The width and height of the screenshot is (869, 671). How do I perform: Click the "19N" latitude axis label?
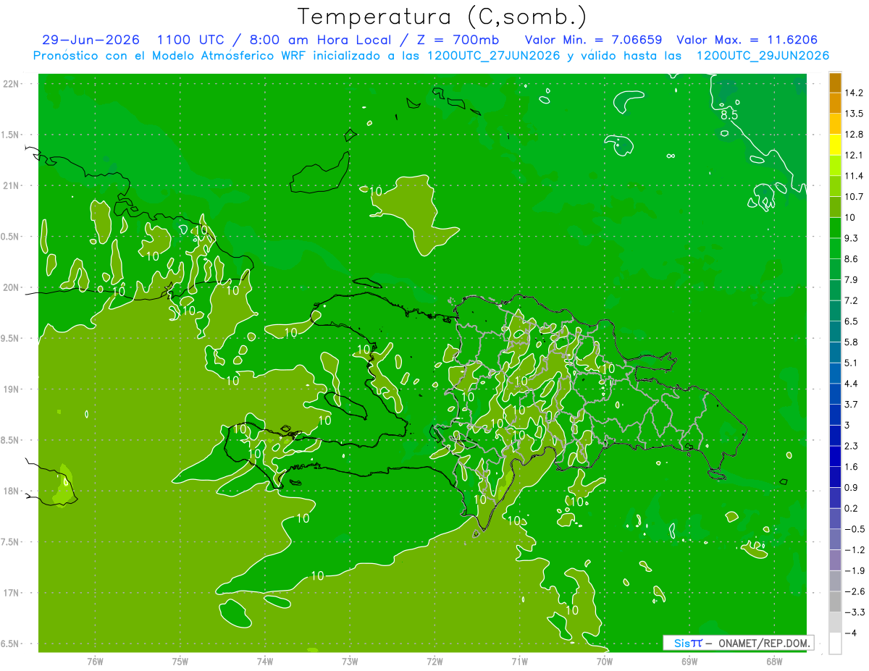click(11, 389)
